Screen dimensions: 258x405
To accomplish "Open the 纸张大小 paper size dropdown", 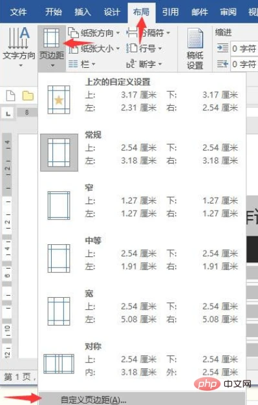I will click(118, 48).
